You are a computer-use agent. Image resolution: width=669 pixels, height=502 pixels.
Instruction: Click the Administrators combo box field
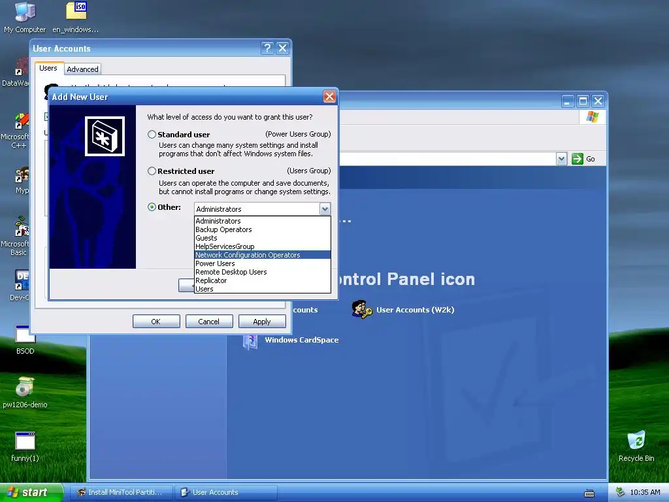click(x=257, y=209)
